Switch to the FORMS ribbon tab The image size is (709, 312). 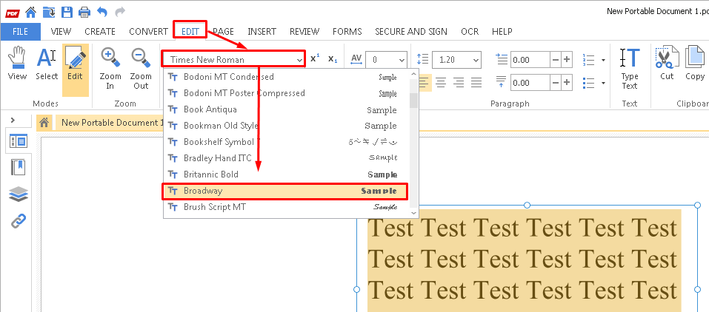(347, 32)
